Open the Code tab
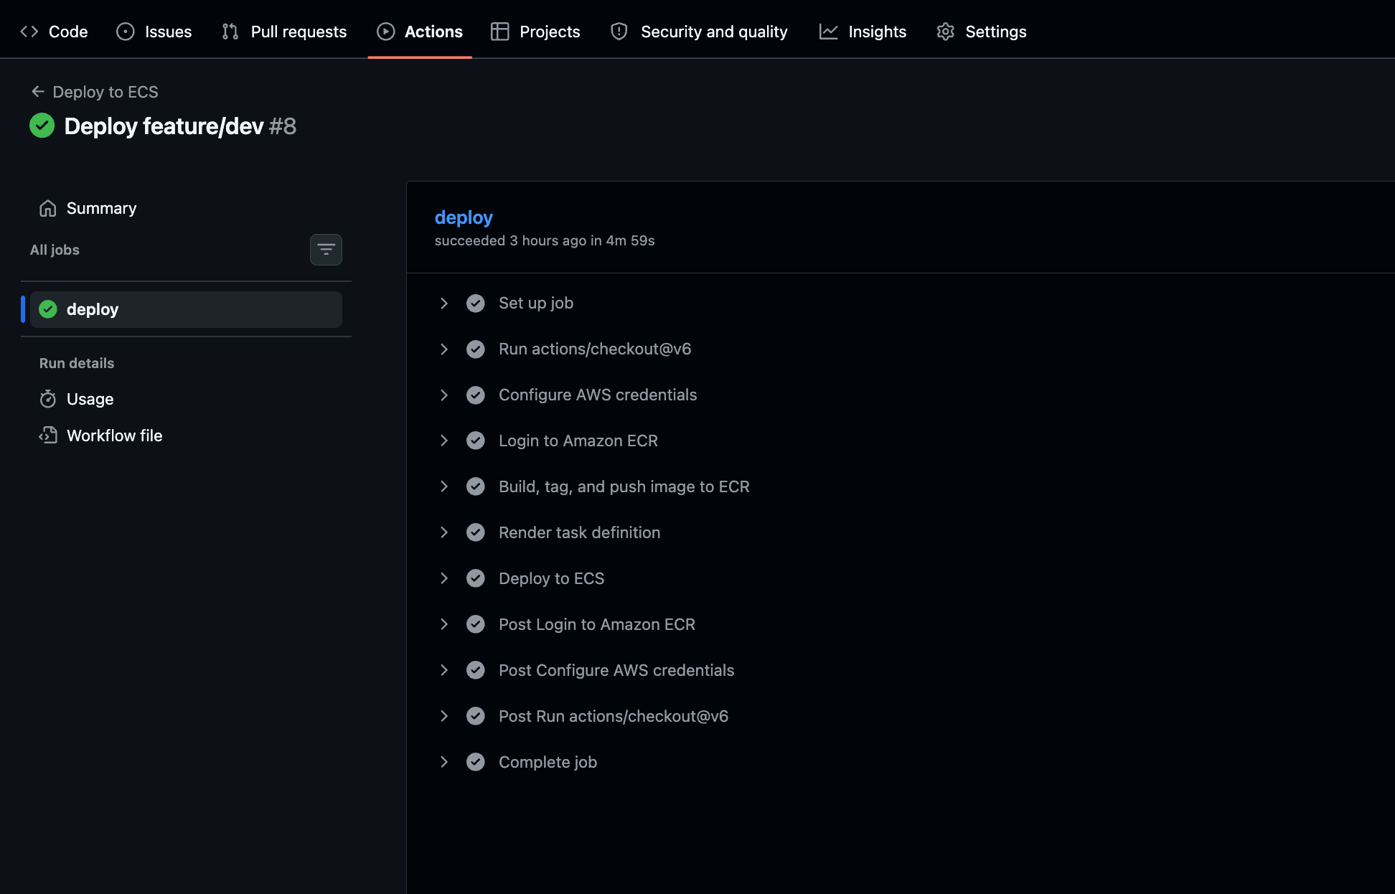This screenshot has height=894, width=1395. coord(55,32)
